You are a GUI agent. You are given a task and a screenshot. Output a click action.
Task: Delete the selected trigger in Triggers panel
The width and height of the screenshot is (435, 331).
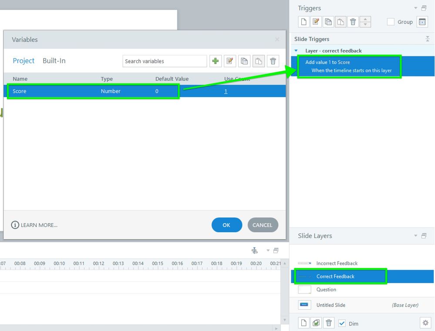353,22
